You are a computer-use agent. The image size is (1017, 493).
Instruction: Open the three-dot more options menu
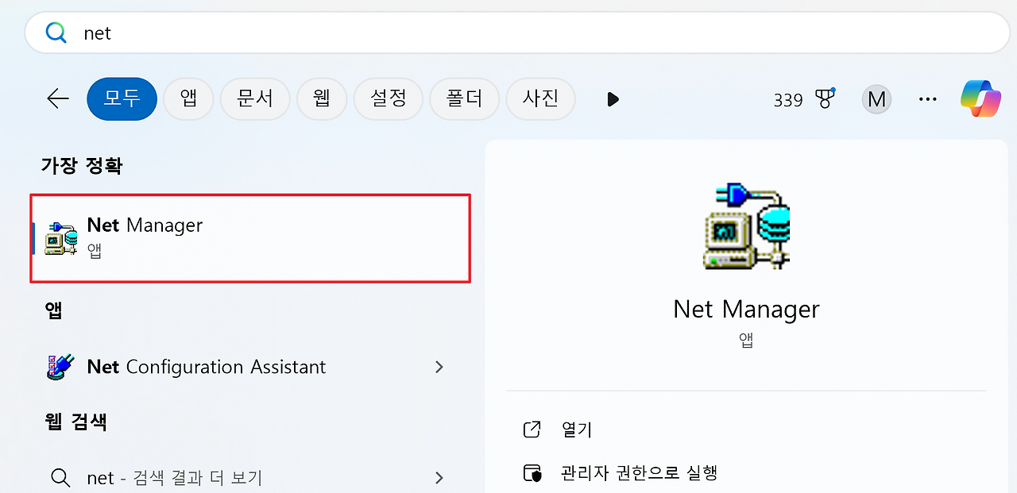(927, 99)
